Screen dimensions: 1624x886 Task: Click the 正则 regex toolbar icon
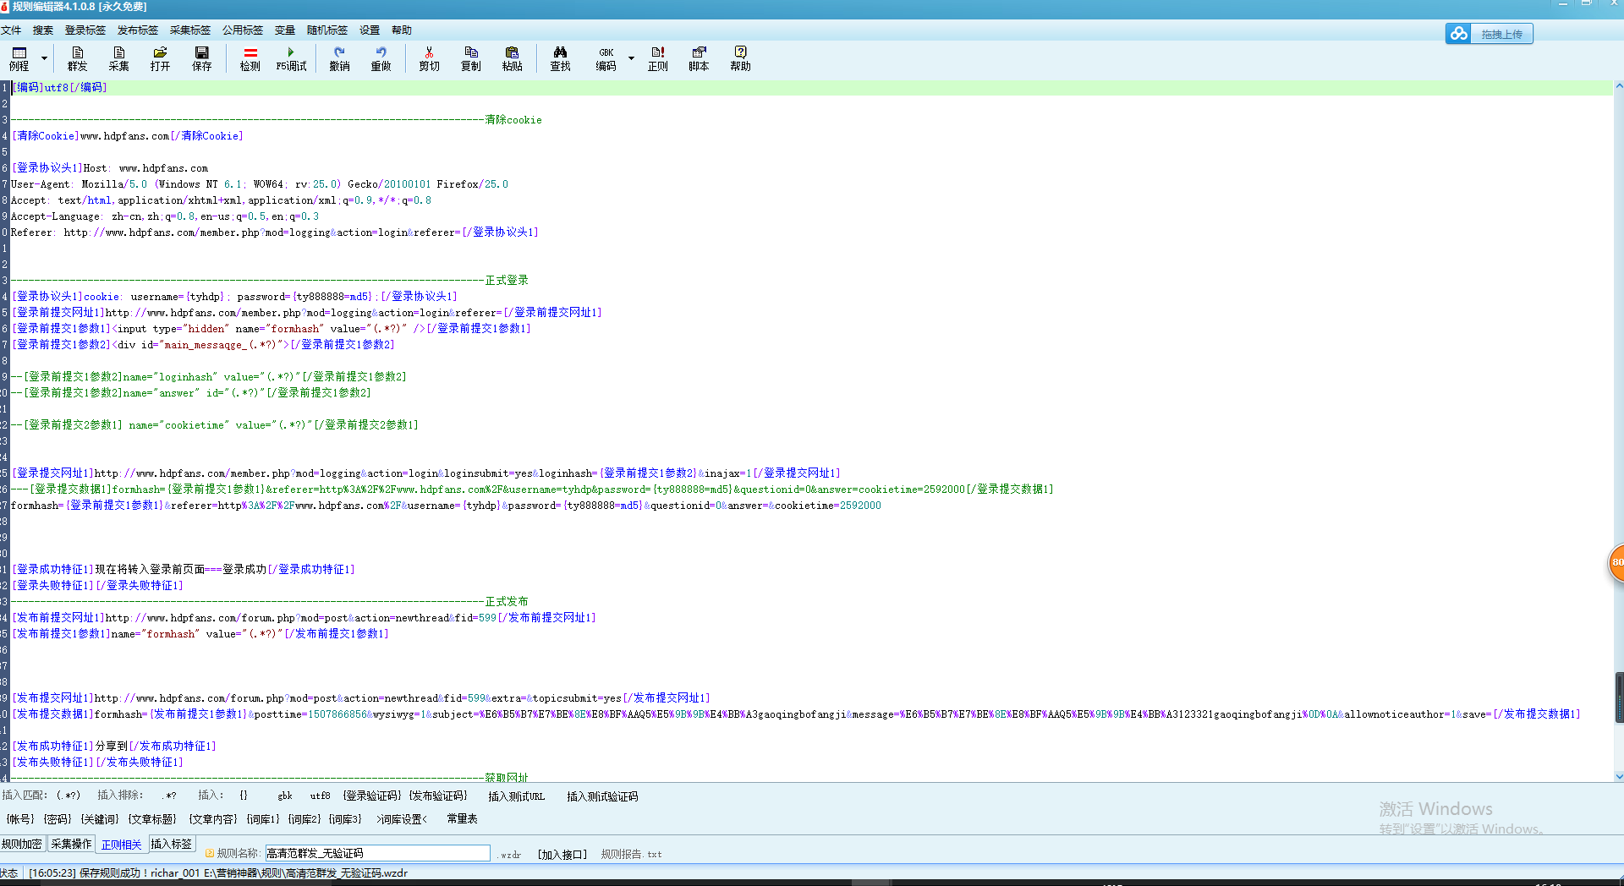pyautogui.click(x=657, y=58)
